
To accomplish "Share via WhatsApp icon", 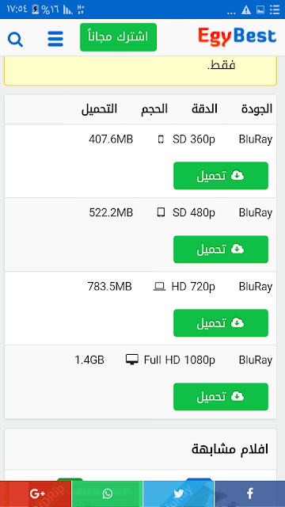I will [107, 494].
